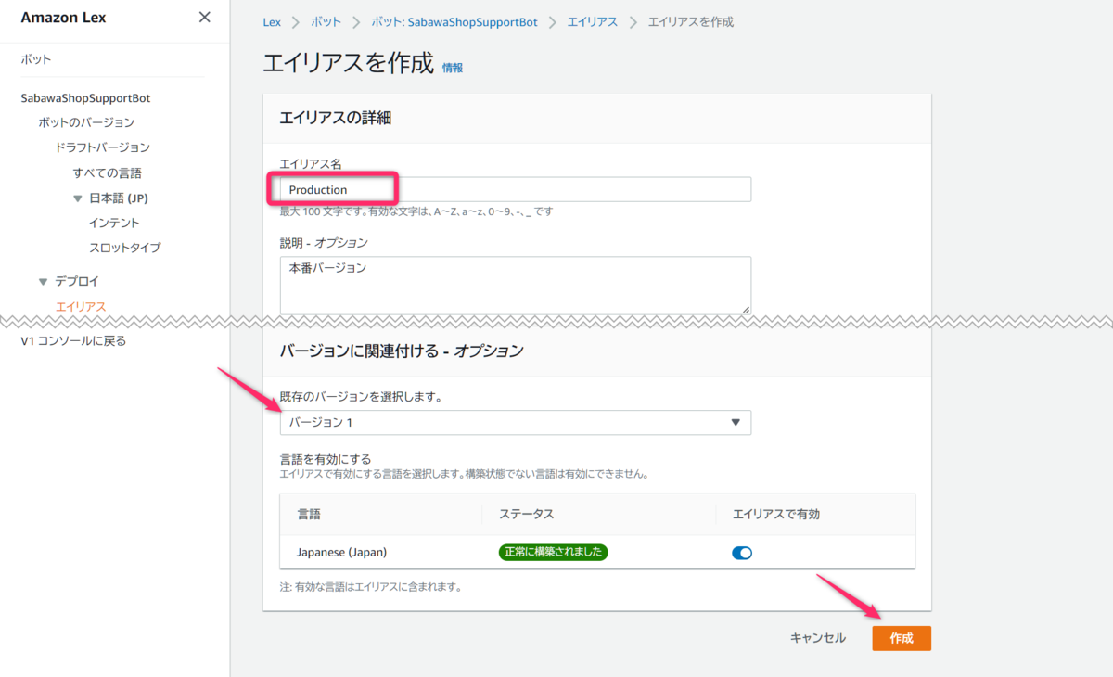This screenshot has height=677, width=1113.
Task: Open エイリアス in the sidebar
Action: 81,306
